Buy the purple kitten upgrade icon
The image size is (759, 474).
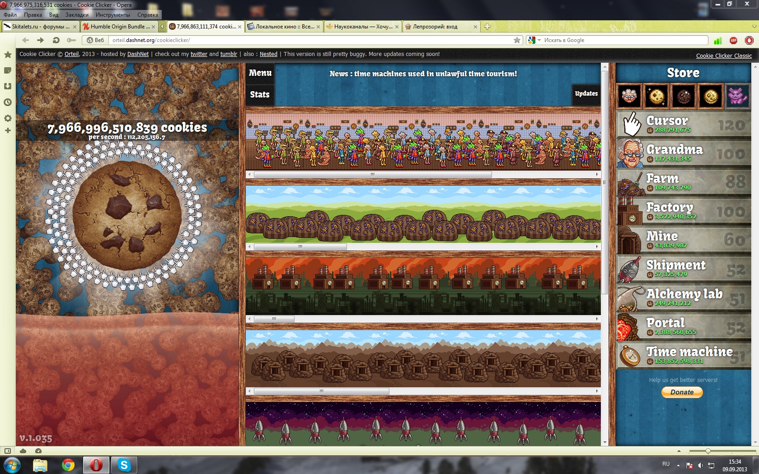pyautogui.click(x=738, y=96)
